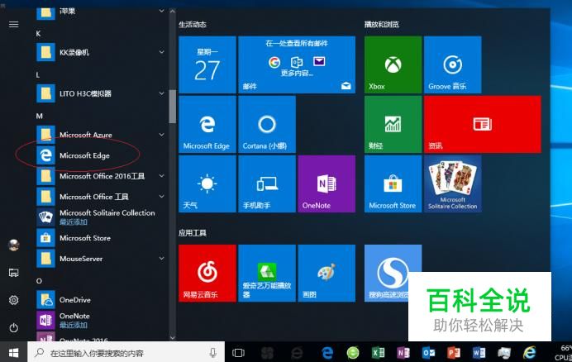Open the green finance tile
This screenshot has height=362, width=572.
click(393, 124)
